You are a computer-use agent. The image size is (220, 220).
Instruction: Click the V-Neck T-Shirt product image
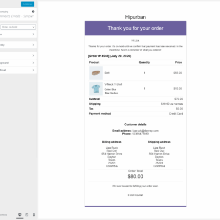(x=96, y=89)
